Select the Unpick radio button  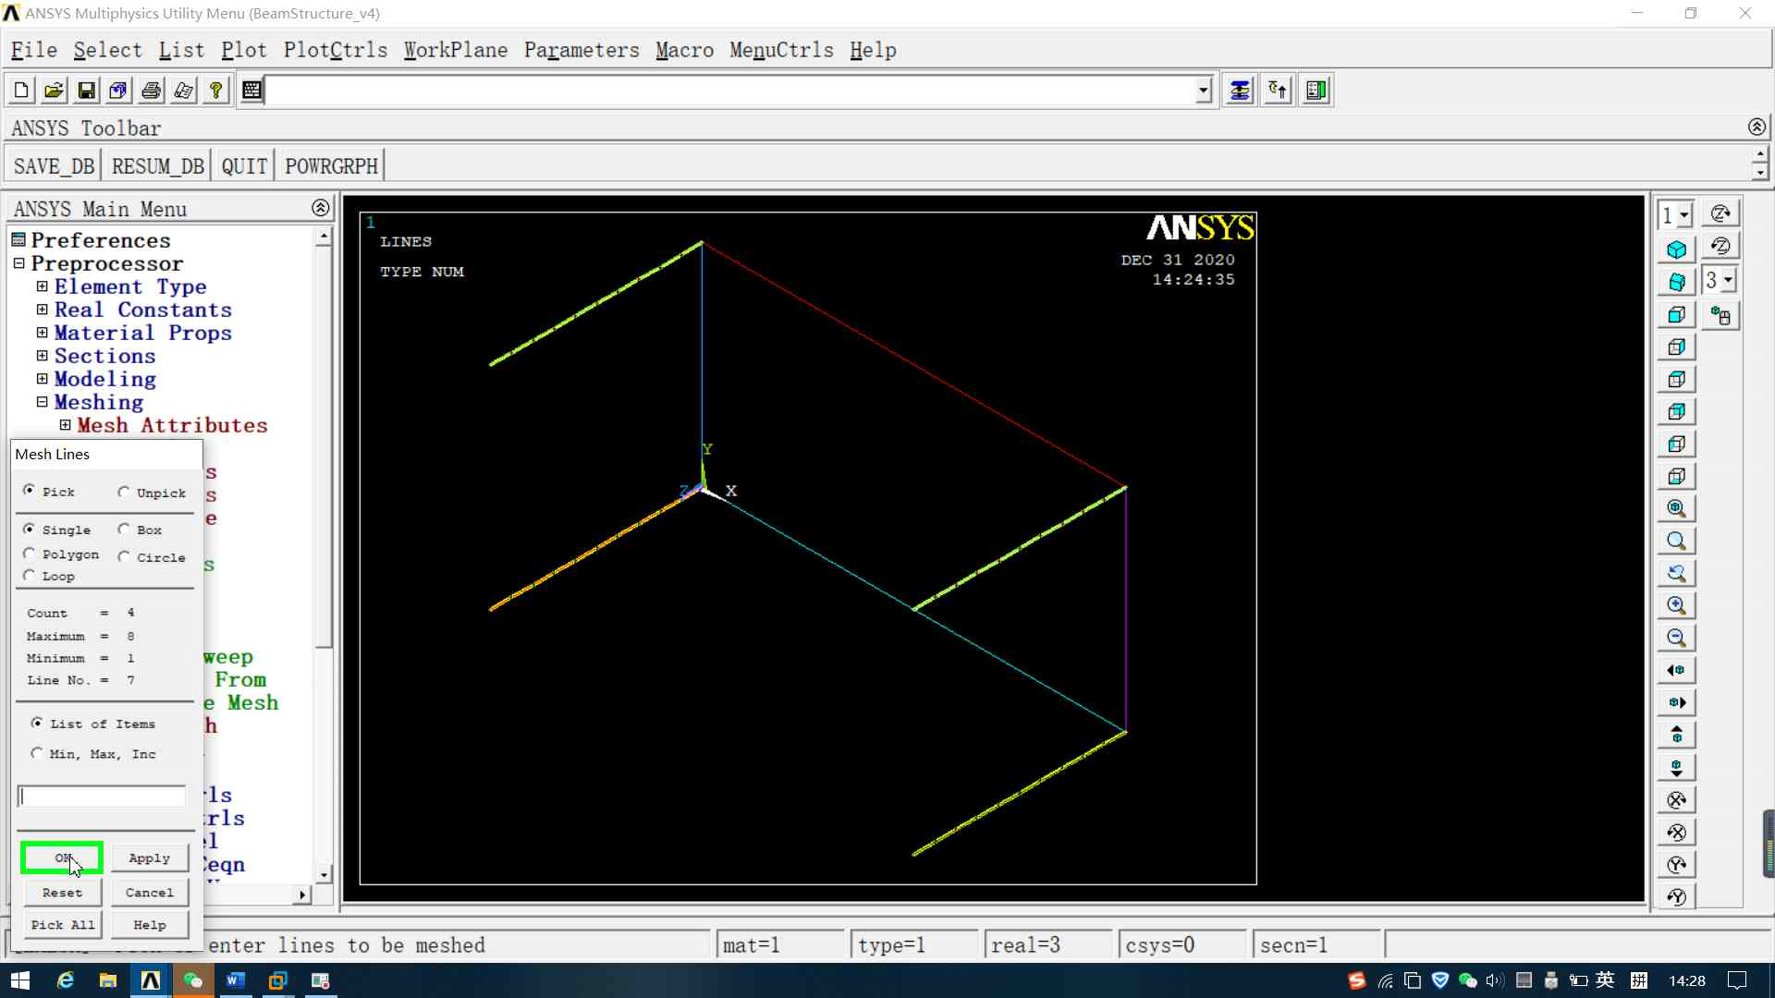(124, 493)
